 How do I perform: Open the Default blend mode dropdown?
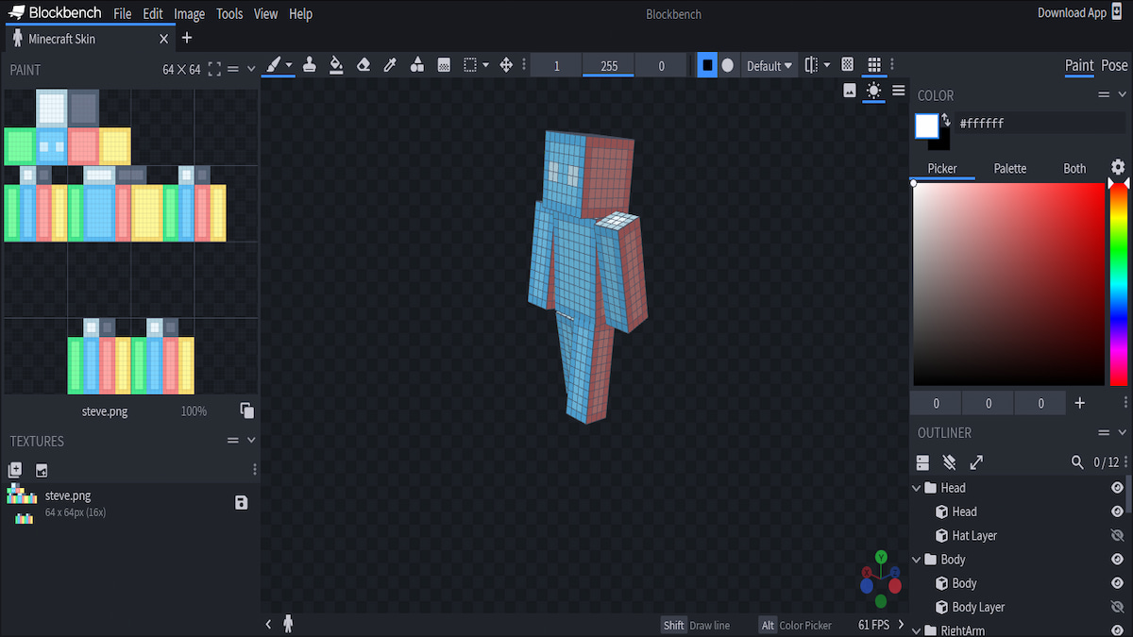click(769, 65)
